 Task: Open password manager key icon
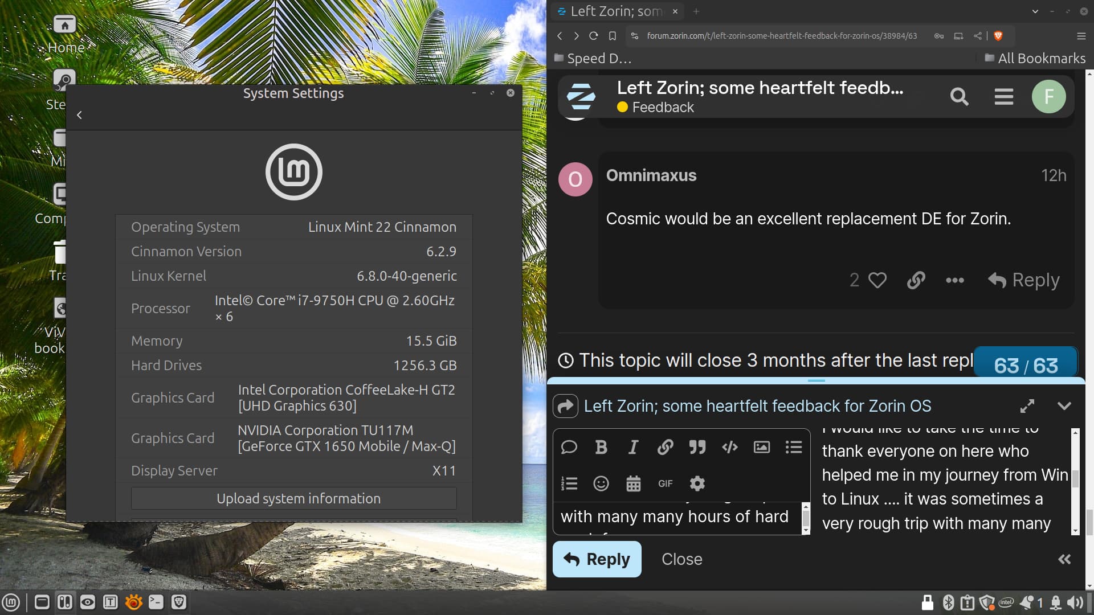pos(939,36)
